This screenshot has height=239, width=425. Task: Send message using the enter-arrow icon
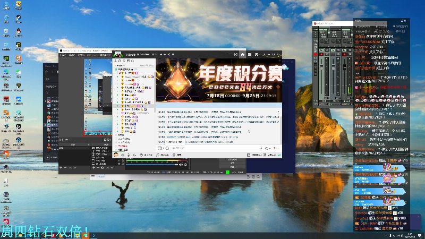260,149
